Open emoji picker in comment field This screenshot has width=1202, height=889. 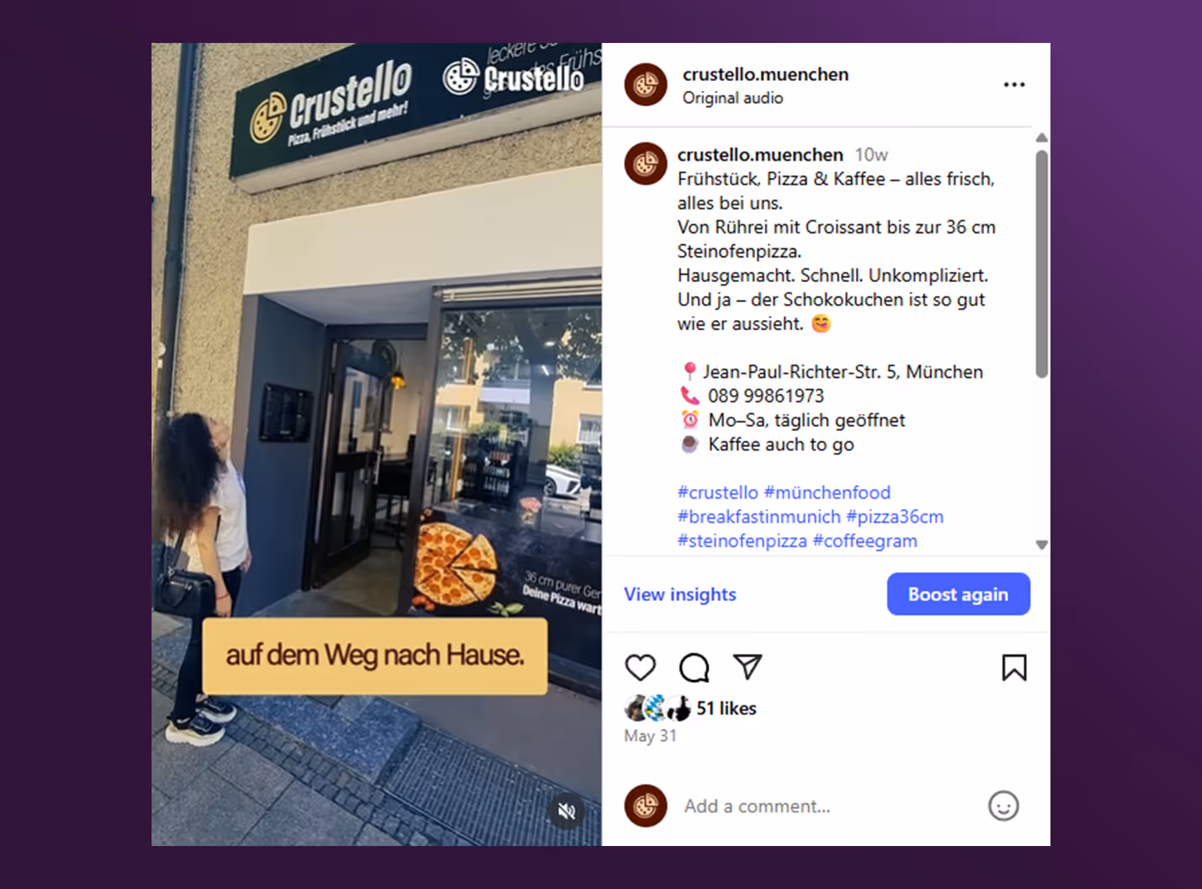[1003, 806]
